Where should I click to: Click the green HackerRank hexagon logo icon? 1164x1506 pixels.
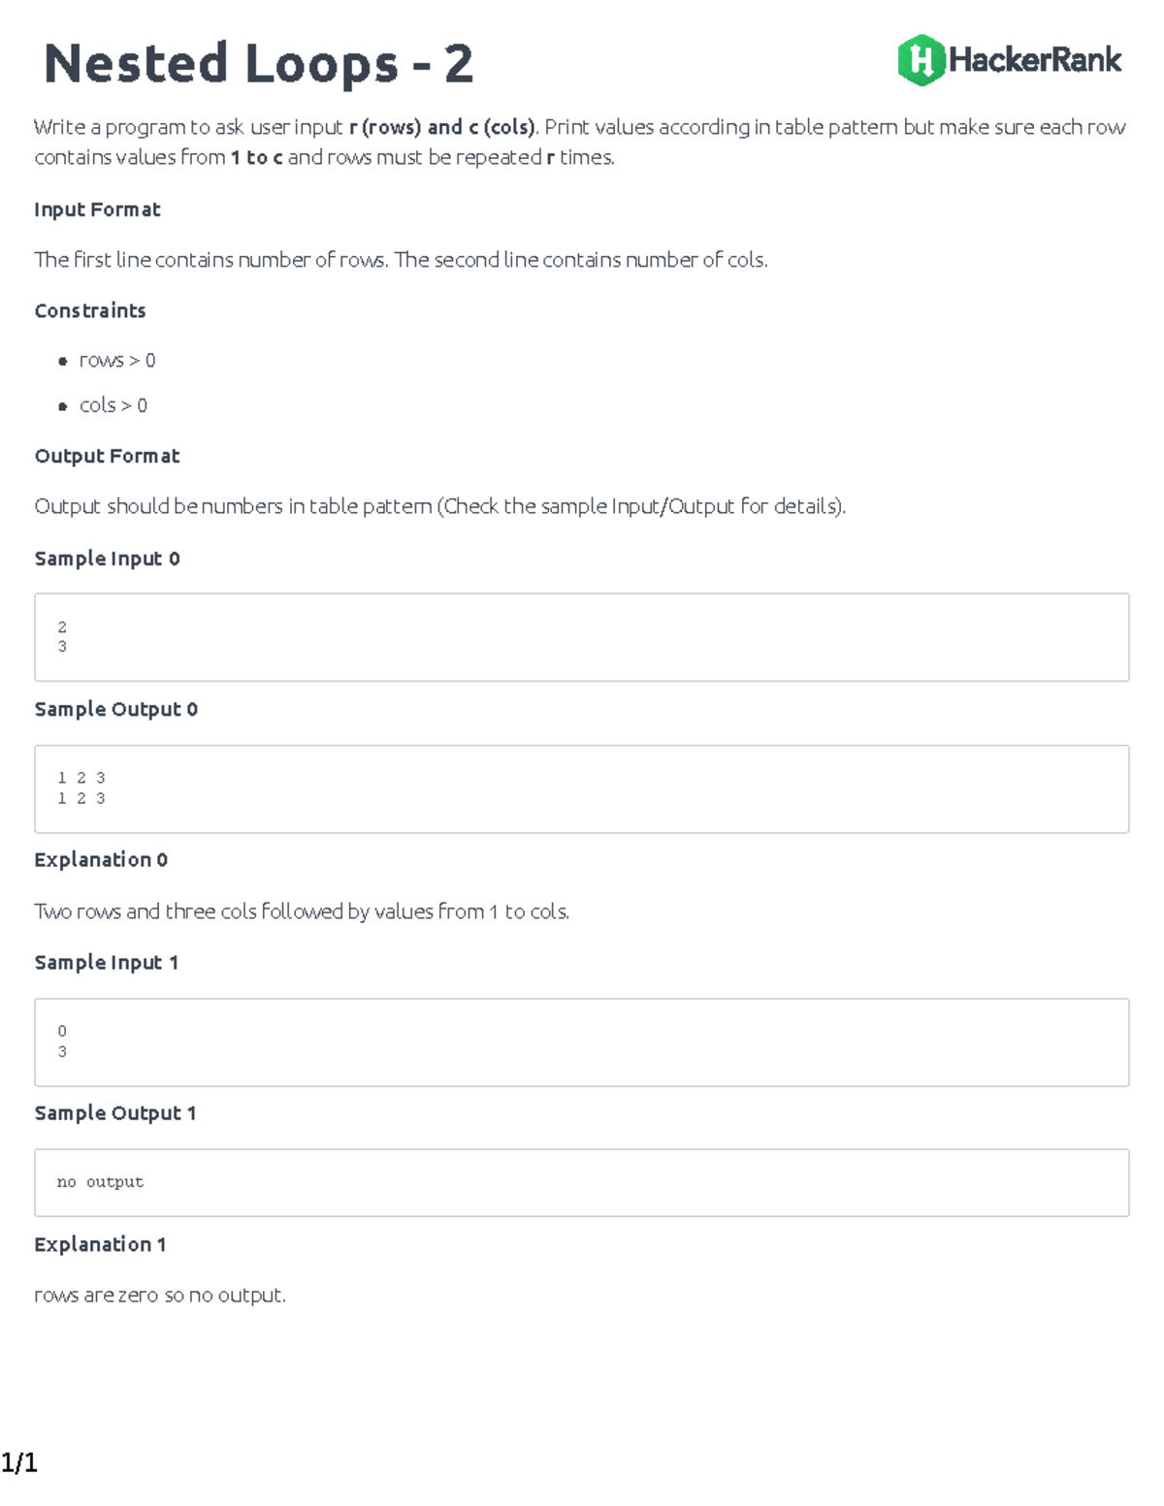pyautogui.click(x=921, y=60)
